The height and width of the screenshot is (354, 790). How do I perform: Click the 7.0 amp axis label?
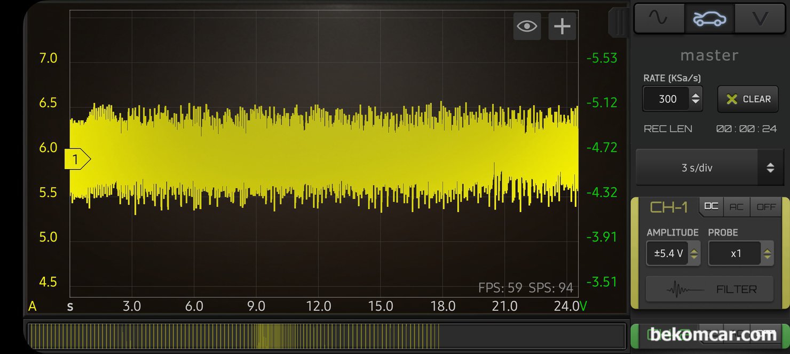click(x=49, y=58)
